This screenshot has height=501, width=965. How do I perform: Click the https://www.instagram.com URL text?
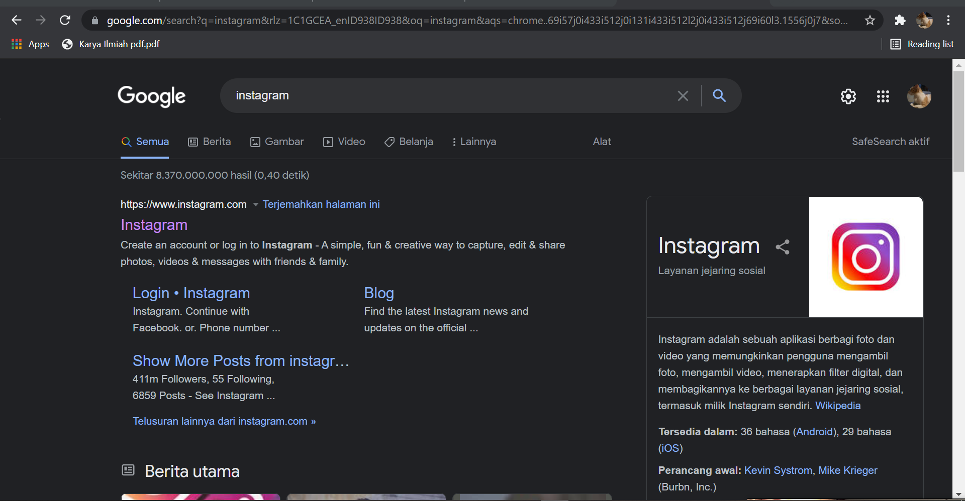click(x=183, y=204)
